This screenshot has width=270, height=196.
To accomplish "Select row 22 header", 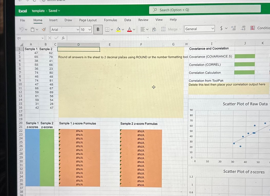I will coord(21,131).
